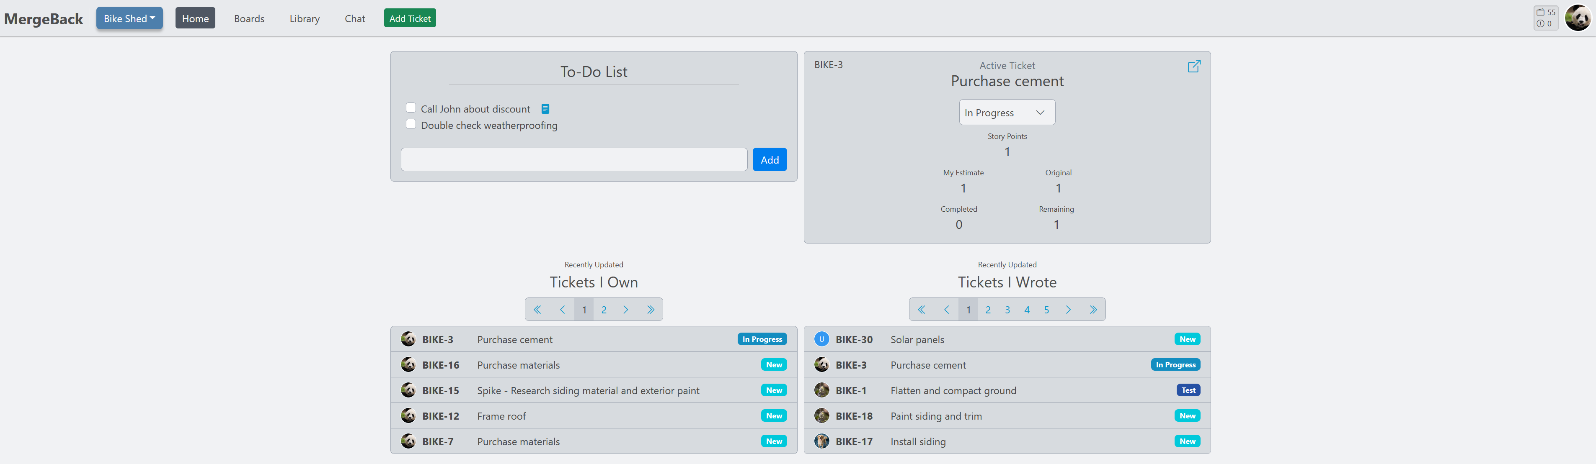The width and height of the screenshot is (1596, 464).
Task: Click the Add Ticket button
Action: coord(410,18)
